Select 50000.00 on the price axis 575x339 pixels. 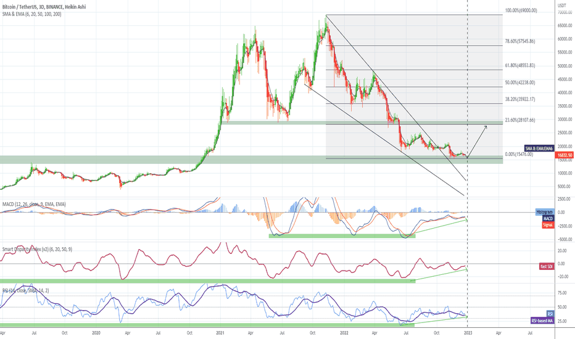[565, 67]
